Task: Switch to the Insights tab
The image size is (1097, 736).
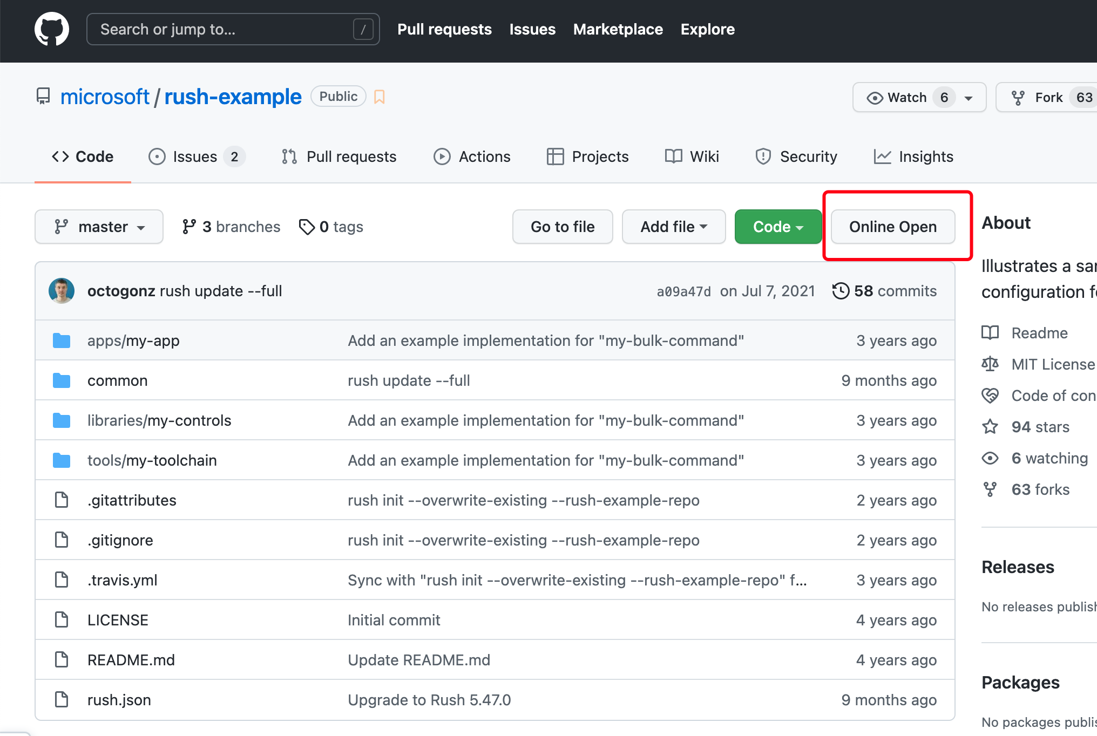Action: [x=913, y=156]
